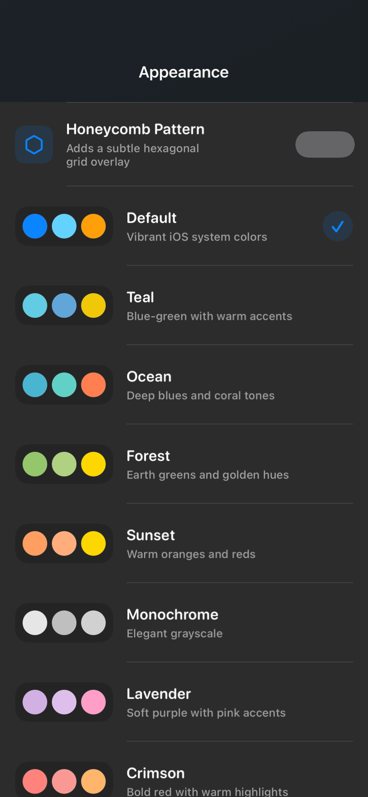Click the blue circle in the Default palette
This screenshot has height=797, width=368.
point(35,226)
